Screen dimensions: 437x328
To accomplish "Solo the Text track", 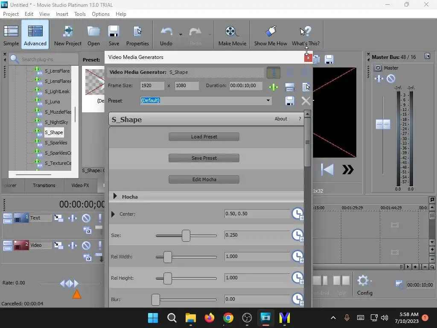I will click(100, 218).
